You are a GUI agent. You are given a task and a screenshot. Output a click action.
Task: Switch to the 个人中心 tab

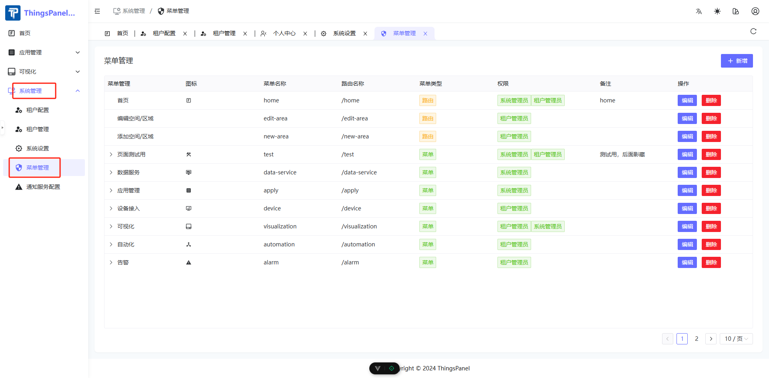(x=284, y=34)
